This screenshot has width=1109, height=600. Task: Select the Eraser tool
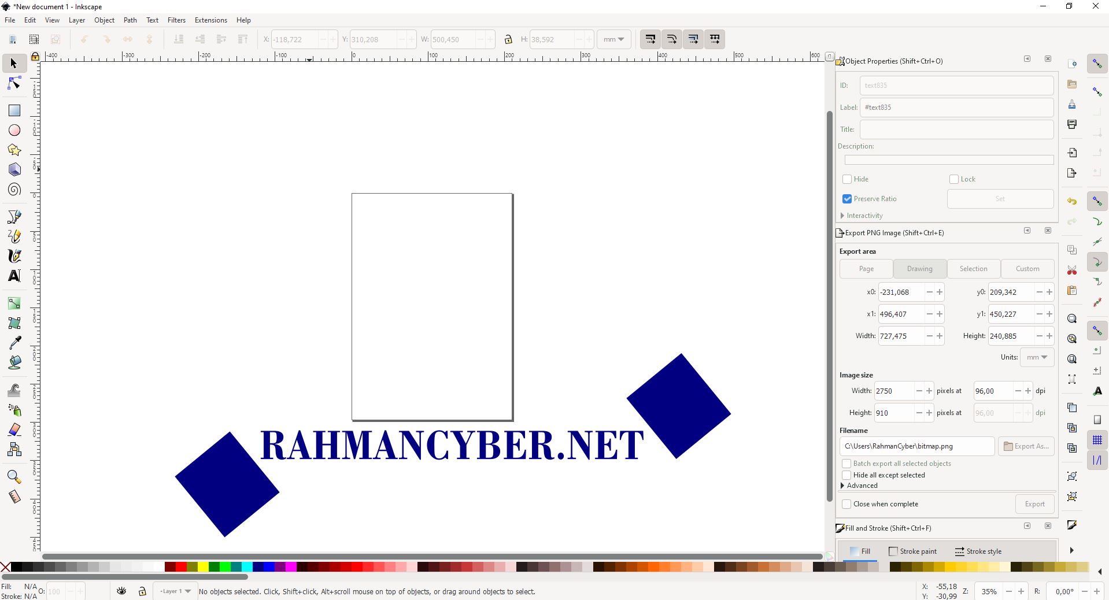(14, 429)
